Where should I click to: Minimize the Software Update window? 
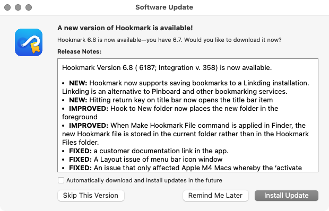(x=18, y=7)
